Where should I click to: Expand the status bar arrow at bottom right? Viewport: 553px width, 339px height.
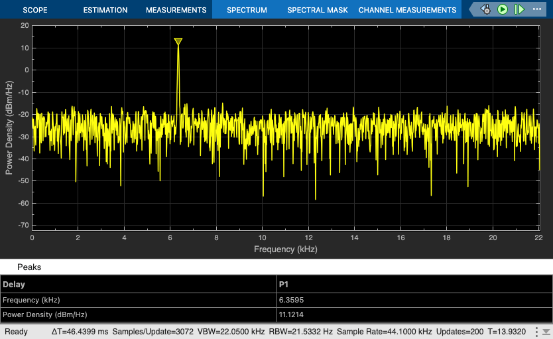pos(546,331)
